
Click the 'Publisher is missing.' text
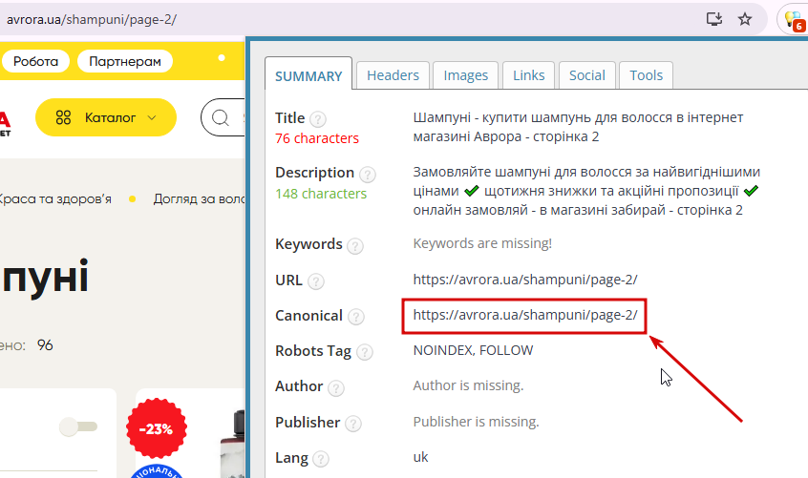click(477, 422)
